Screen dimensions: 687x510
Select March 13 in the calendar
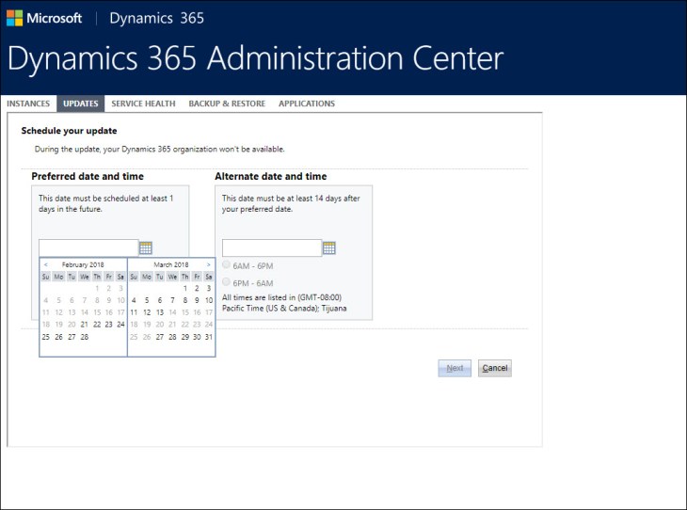[160, 312]
